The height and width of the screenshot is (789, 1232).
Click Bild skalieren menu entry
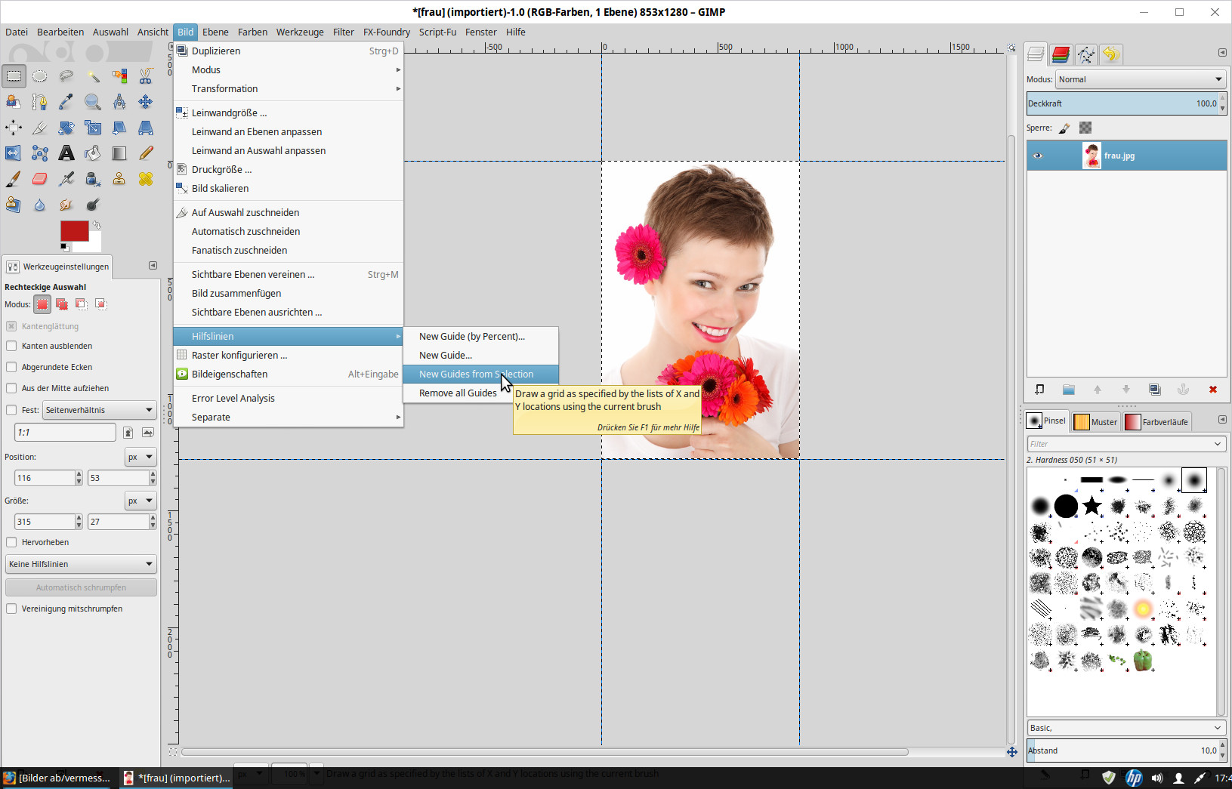point(220,188)
